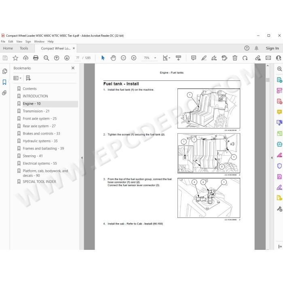The height and width of the screenshot is (283, 283).
Task: Click the page number input field
Action: [78, 58]
